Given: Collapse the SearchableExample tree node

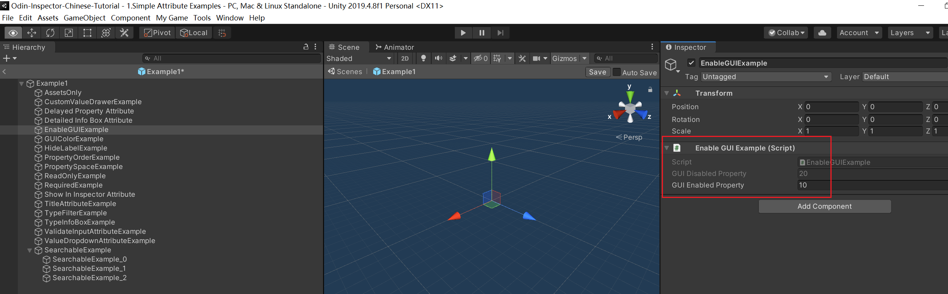Looking at the screenshot, I should pyautogui.click(x=29, y=250).
